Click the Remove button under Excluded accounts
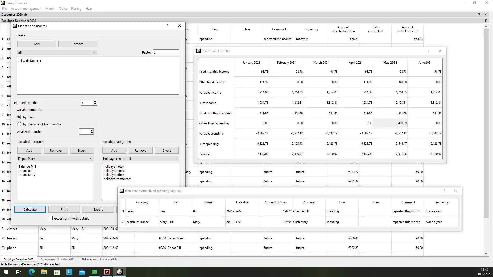Screen dimensions: 493x277 [x=55, y=150]
